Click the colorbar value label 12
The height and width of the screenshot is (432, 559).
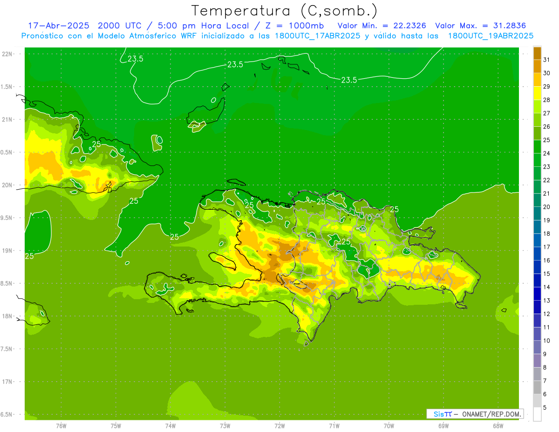(546, 314)
